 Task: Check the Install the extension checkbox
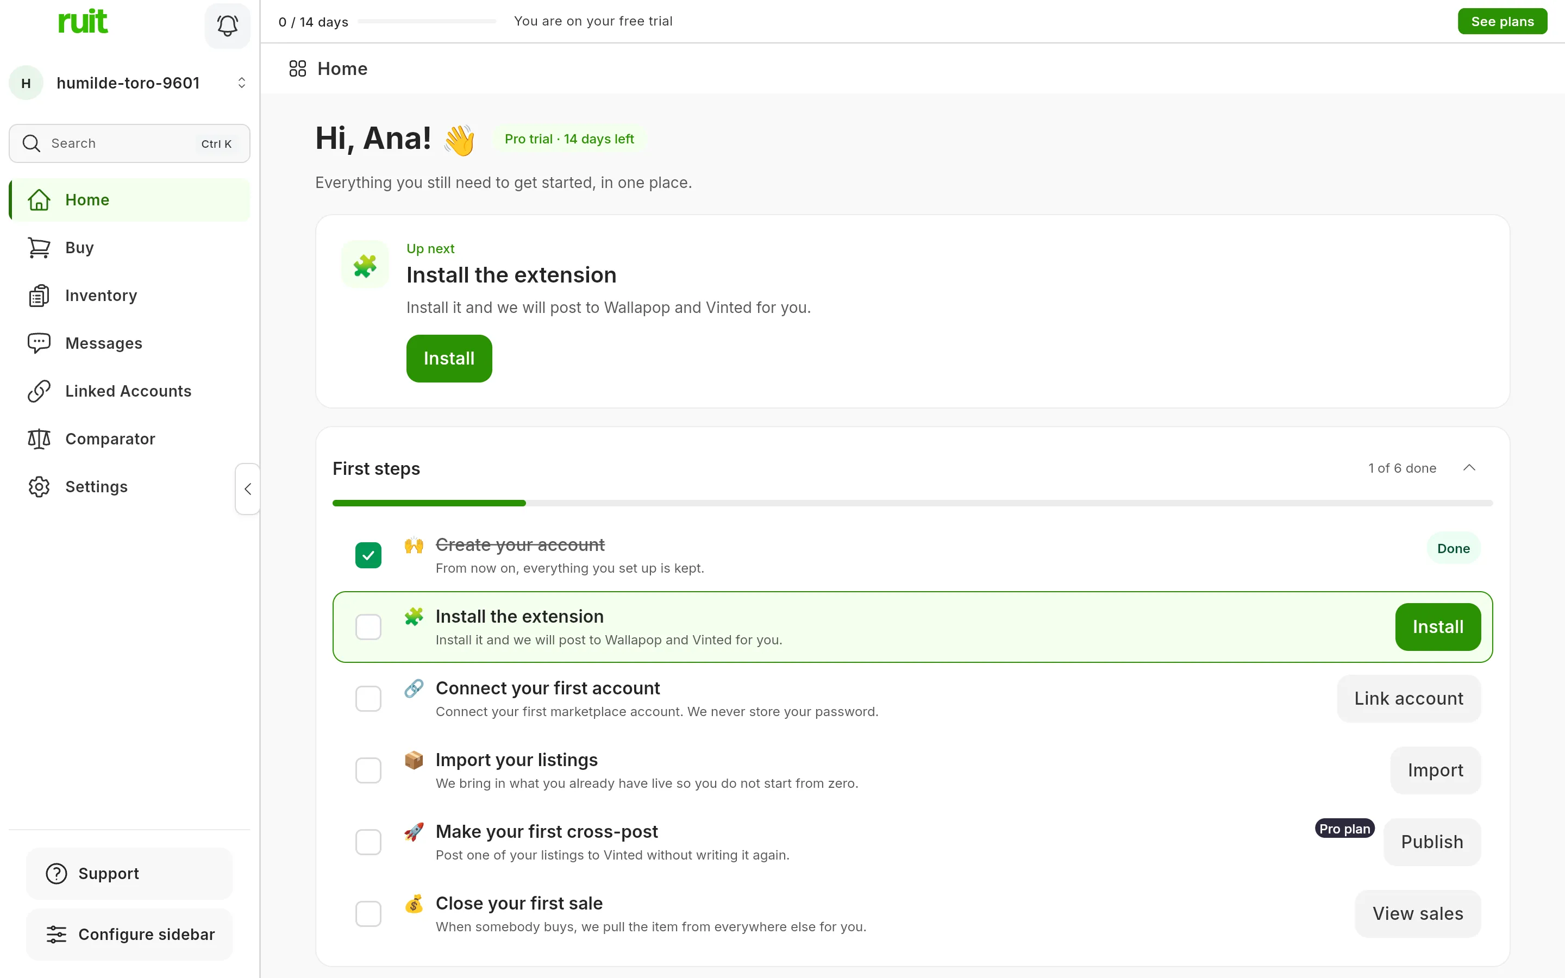click(x=368, y=627)
